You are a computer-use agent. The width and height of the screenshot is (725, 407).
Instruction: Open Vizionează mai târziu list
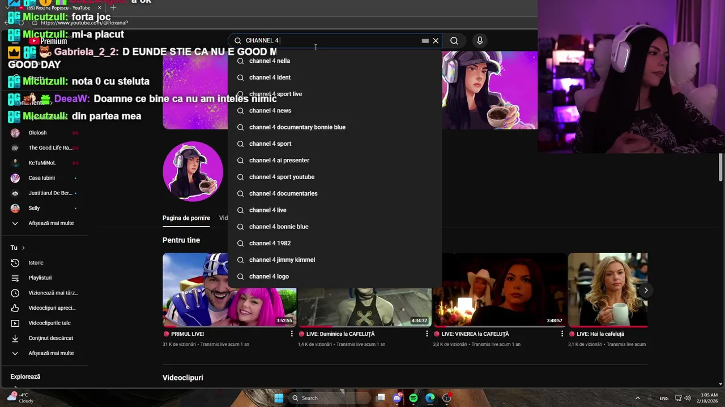coord(44,293)
